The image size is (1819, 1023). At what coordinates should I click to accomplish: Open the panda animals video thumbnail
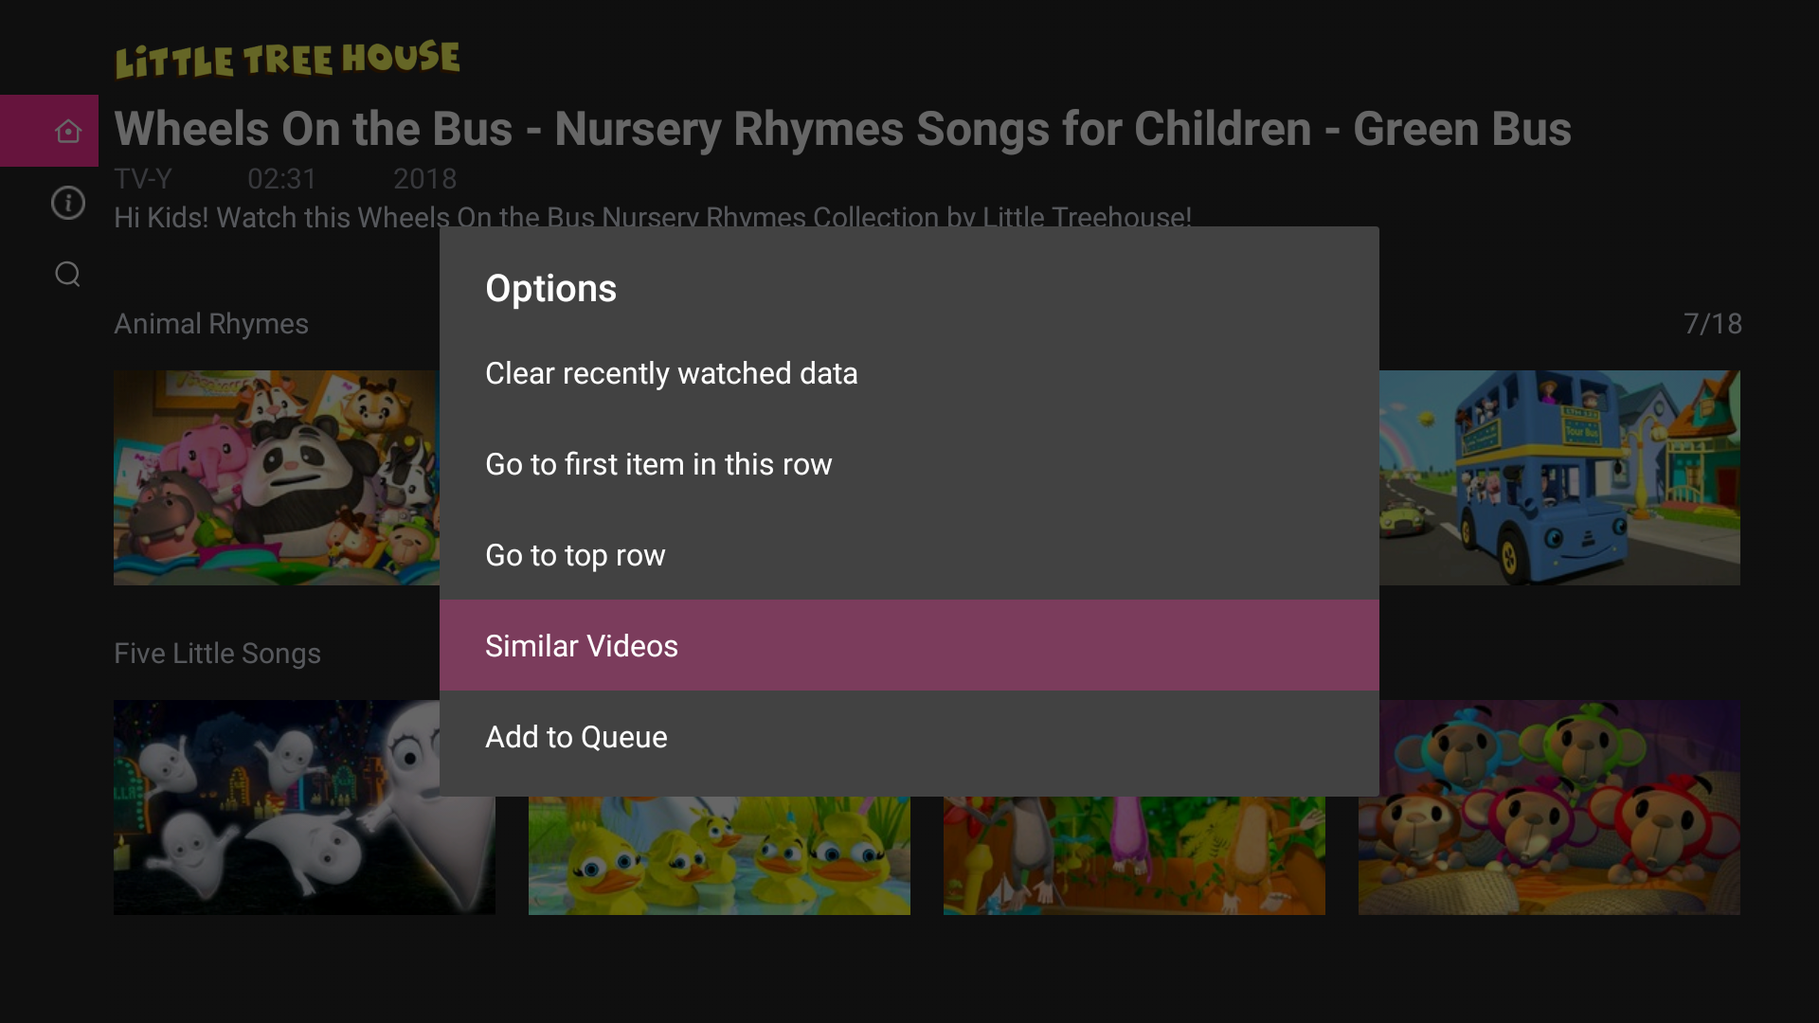click(x=275, y=477)
